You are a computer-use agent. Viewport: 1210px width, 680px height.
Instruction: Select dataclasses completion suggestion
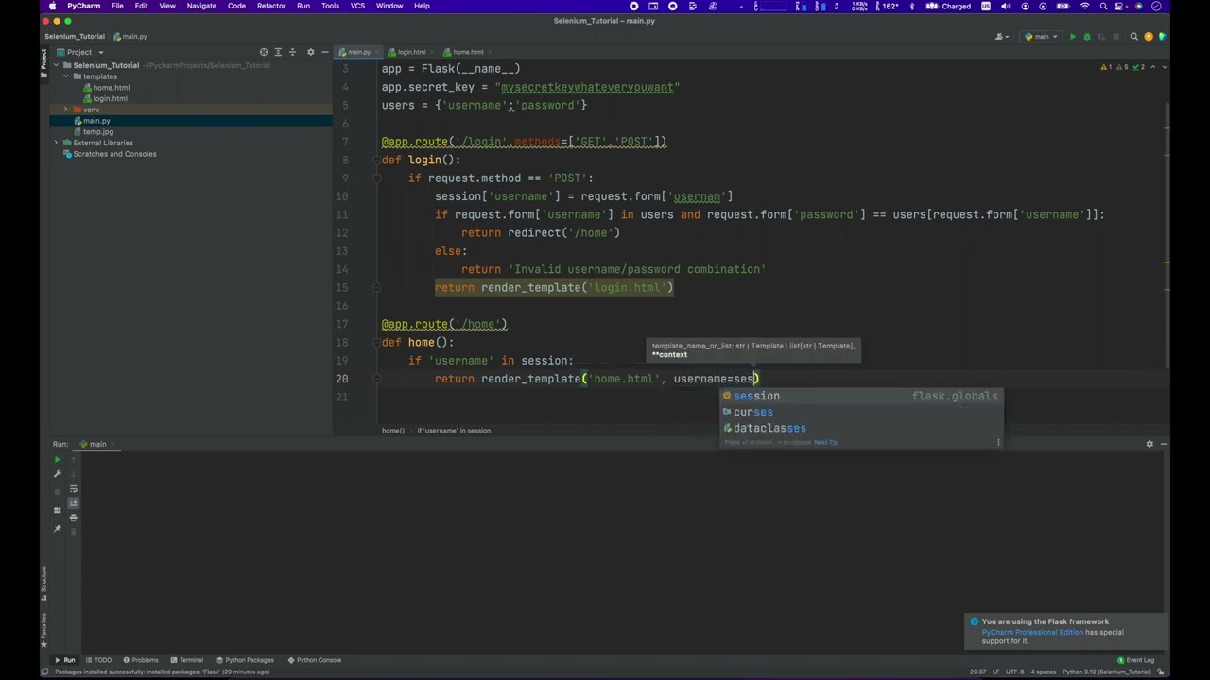click(860, 428)
